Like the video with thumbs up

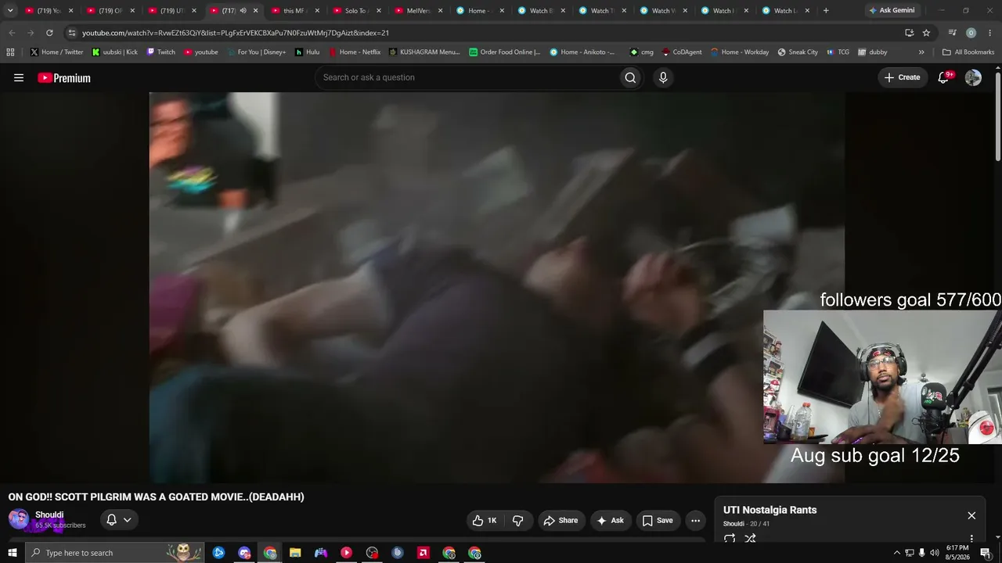click(x=485, y=520)
